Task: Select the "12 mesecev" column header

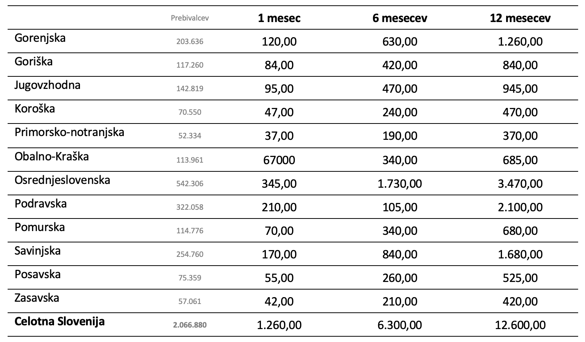Action: pyautogui.click(x=520, y=18)
